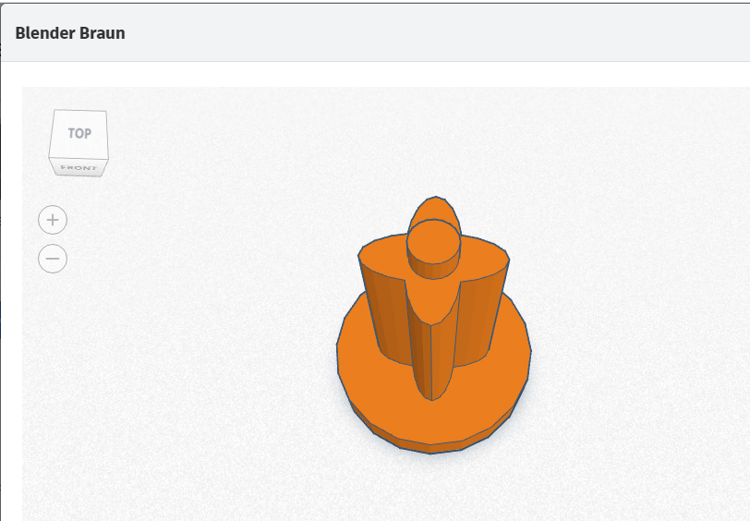Screen dimensions: 750x521
Task: Click the upper-left corner of the view cube
Action: [54, 111]
